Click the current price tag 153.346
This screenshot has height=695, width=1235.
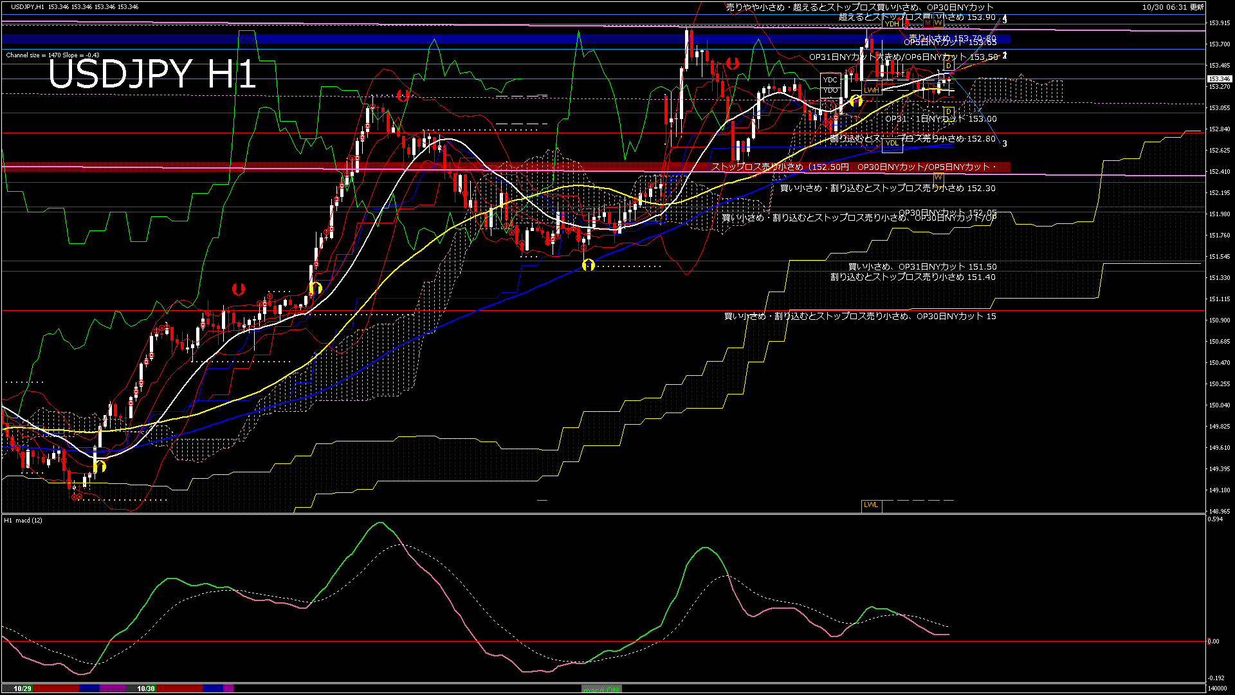[1219, 79]
